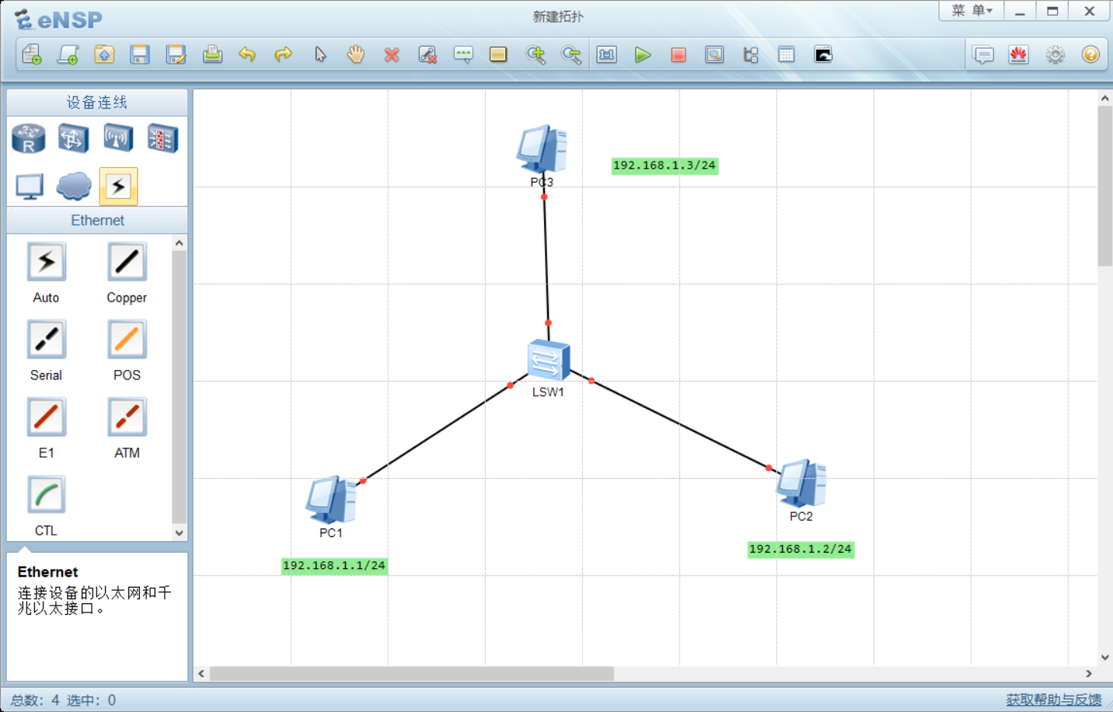Select the PC terminal device category

[30, 187]
